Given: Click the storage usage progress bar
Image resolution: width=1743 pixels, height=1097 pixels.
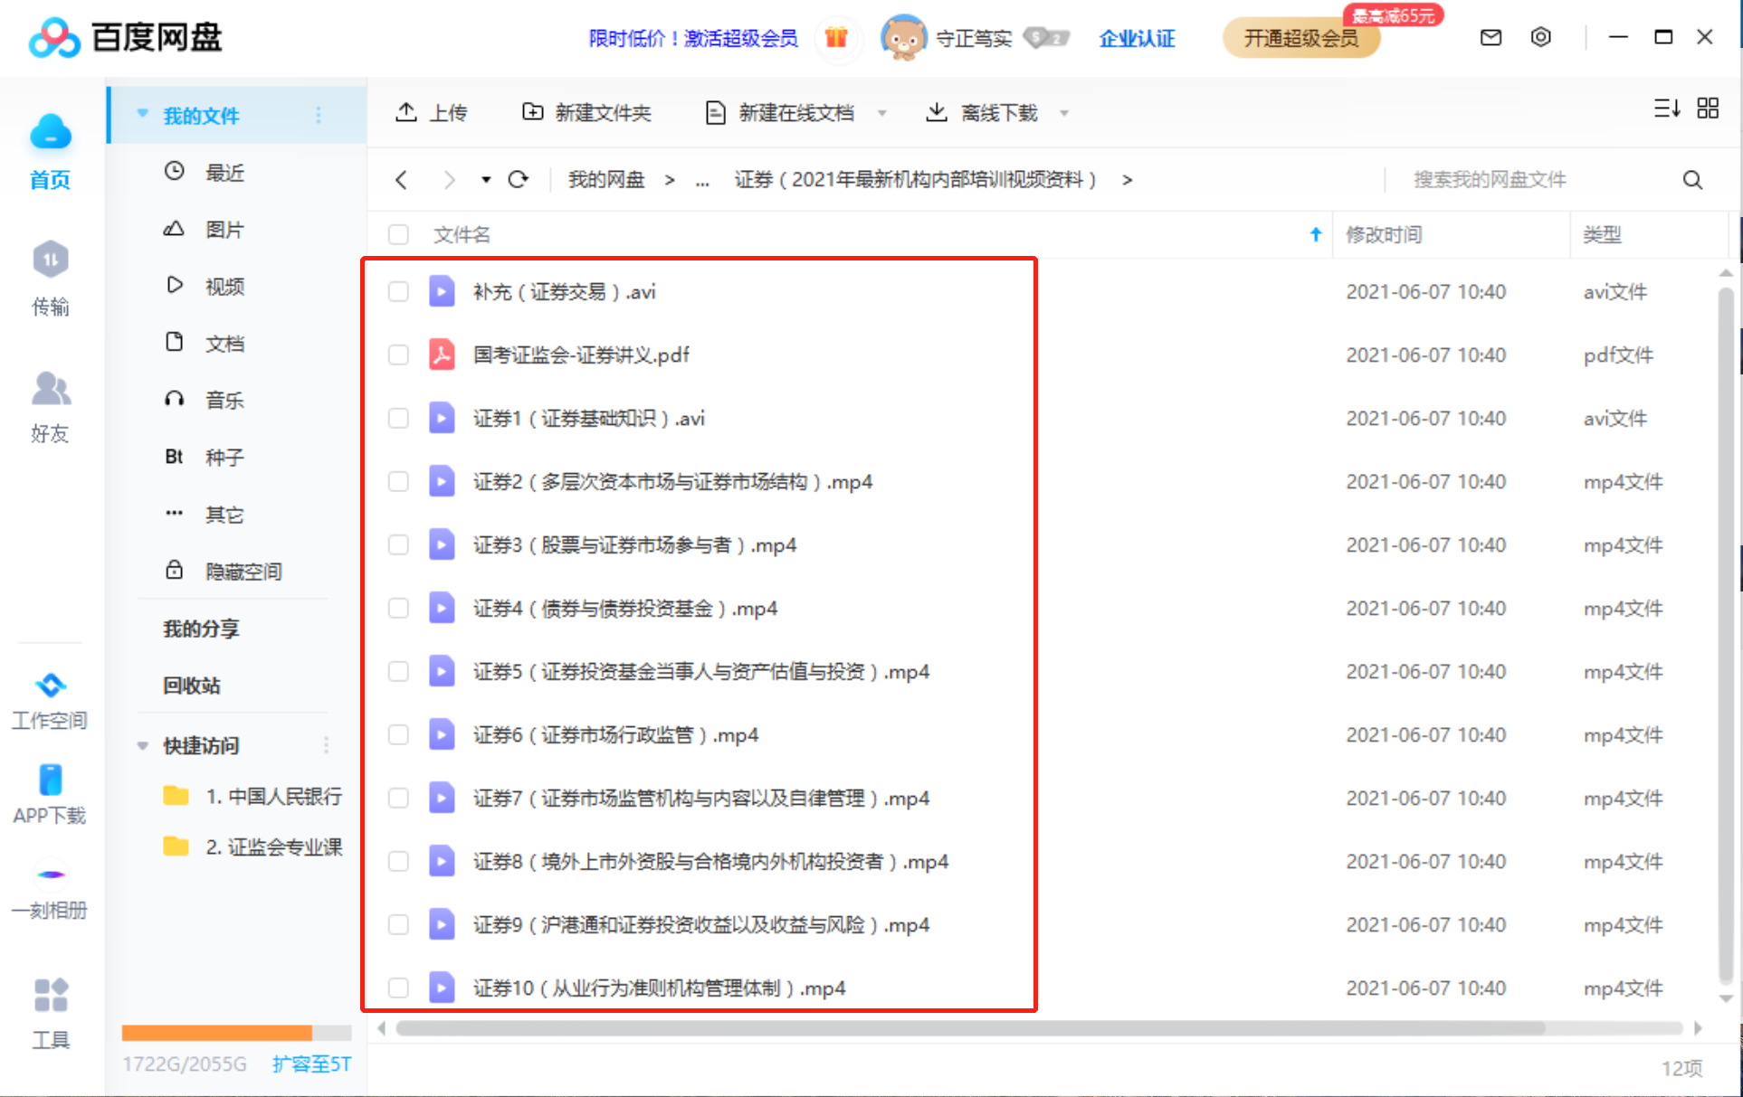Looking at the screenshot, I should click(236, 1033).
